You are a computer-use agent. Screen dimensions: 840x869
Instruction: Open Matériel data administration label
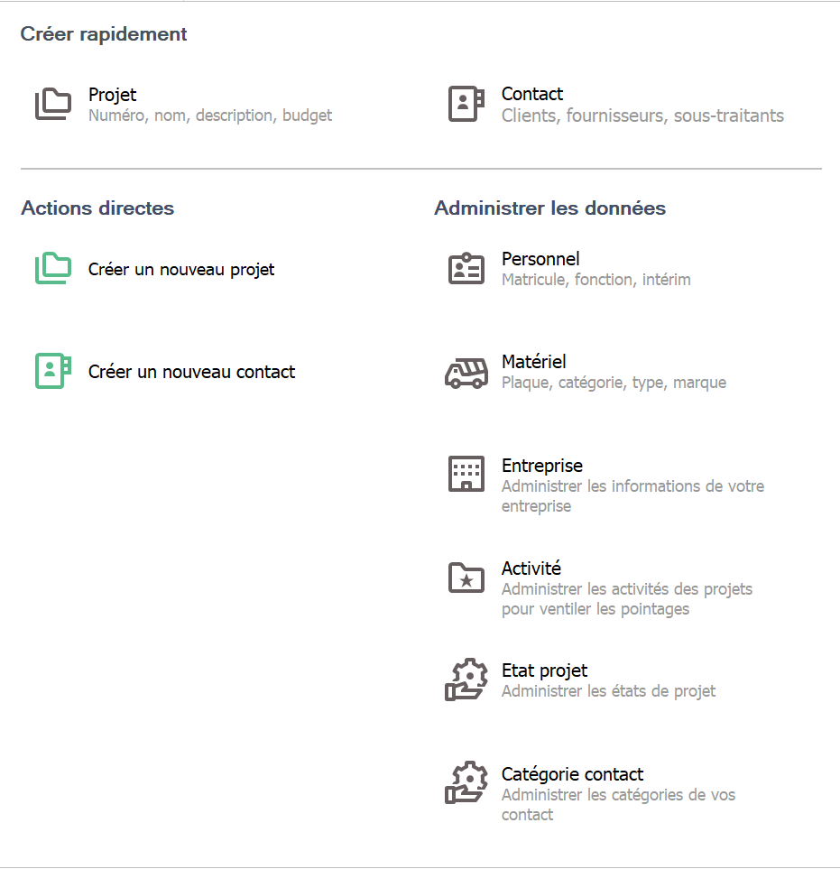coord(534,362)
